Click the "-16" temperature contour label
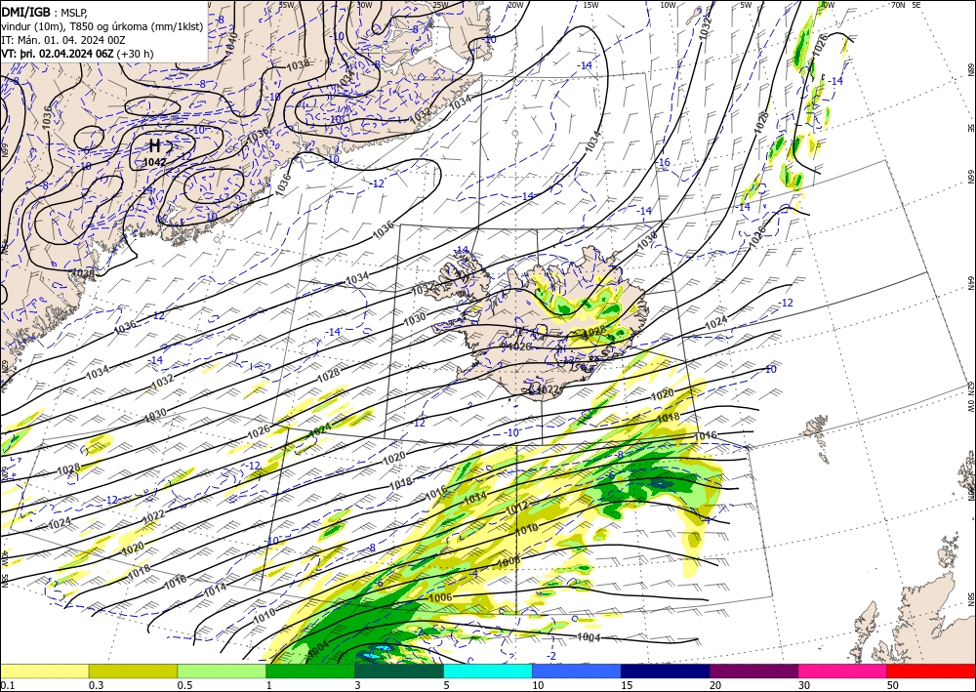 coord(664,162)
